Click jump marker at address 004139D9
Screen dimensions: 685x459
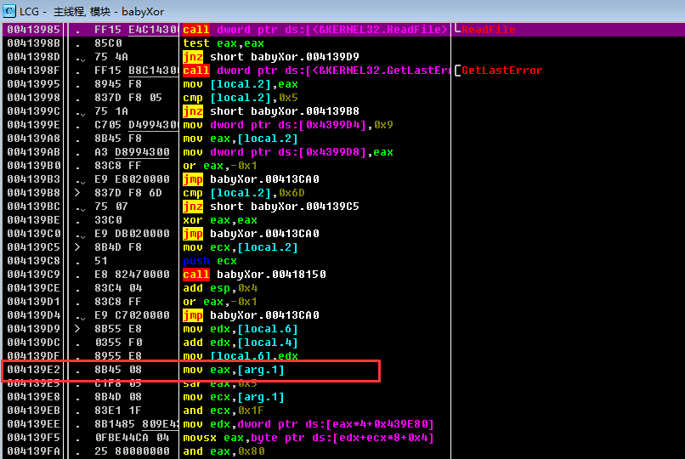[x=77, y=329]
